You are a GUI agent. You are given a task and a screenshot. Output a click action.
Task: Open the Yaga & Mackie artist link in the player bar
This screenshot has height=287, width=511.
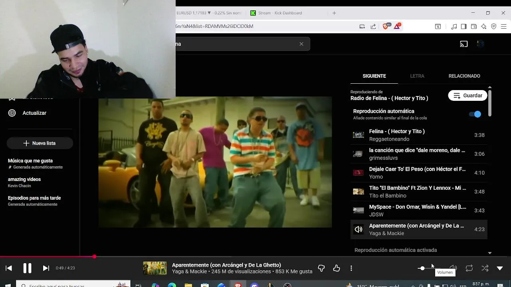pyautogui.click(x=190, y=271)
